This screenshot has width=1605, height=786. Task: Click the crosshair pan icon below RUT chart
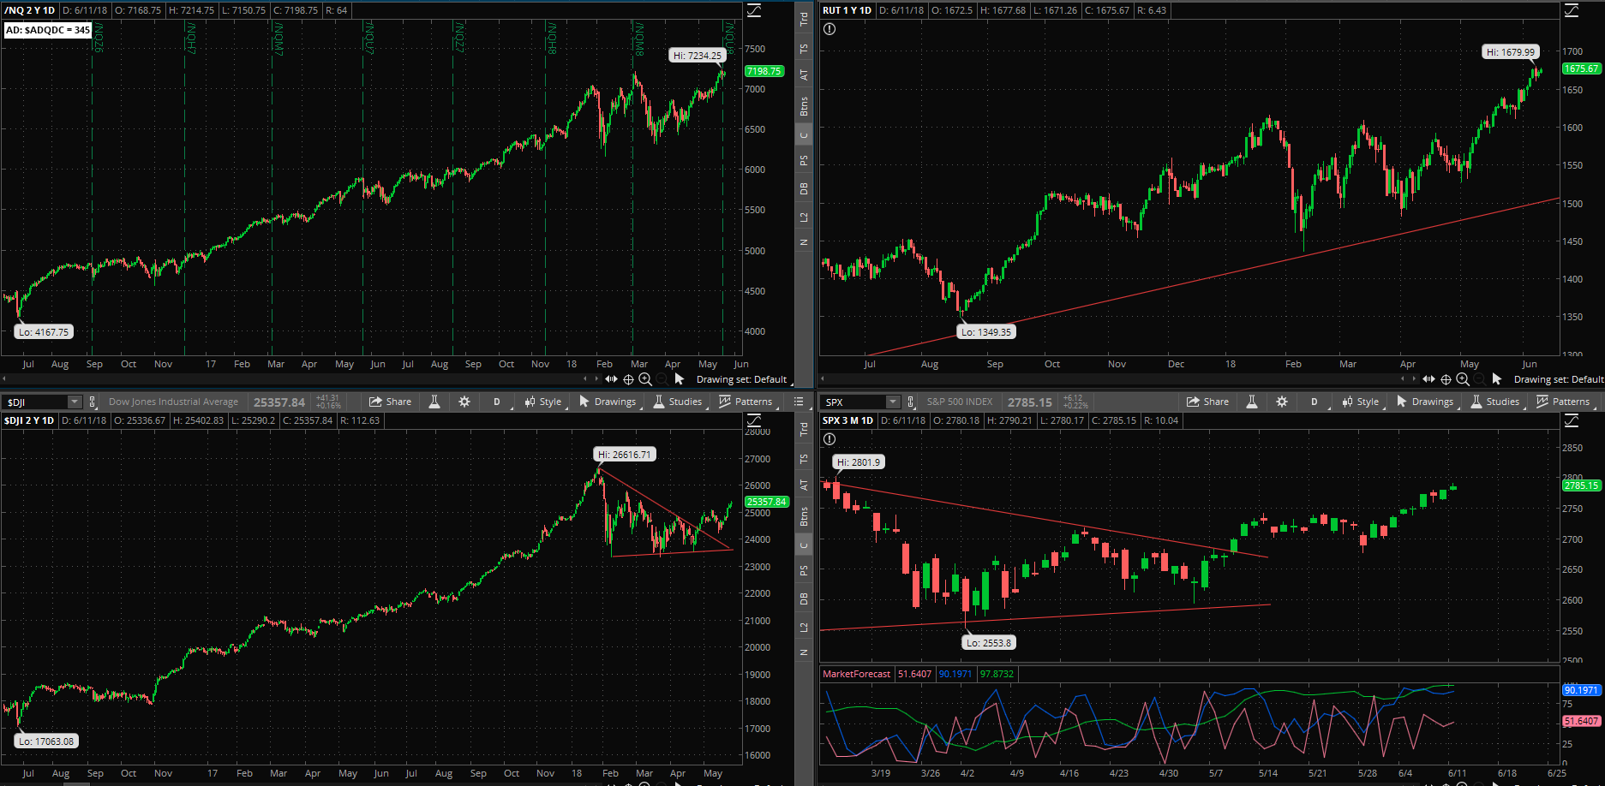click(x=1446, y=379)
